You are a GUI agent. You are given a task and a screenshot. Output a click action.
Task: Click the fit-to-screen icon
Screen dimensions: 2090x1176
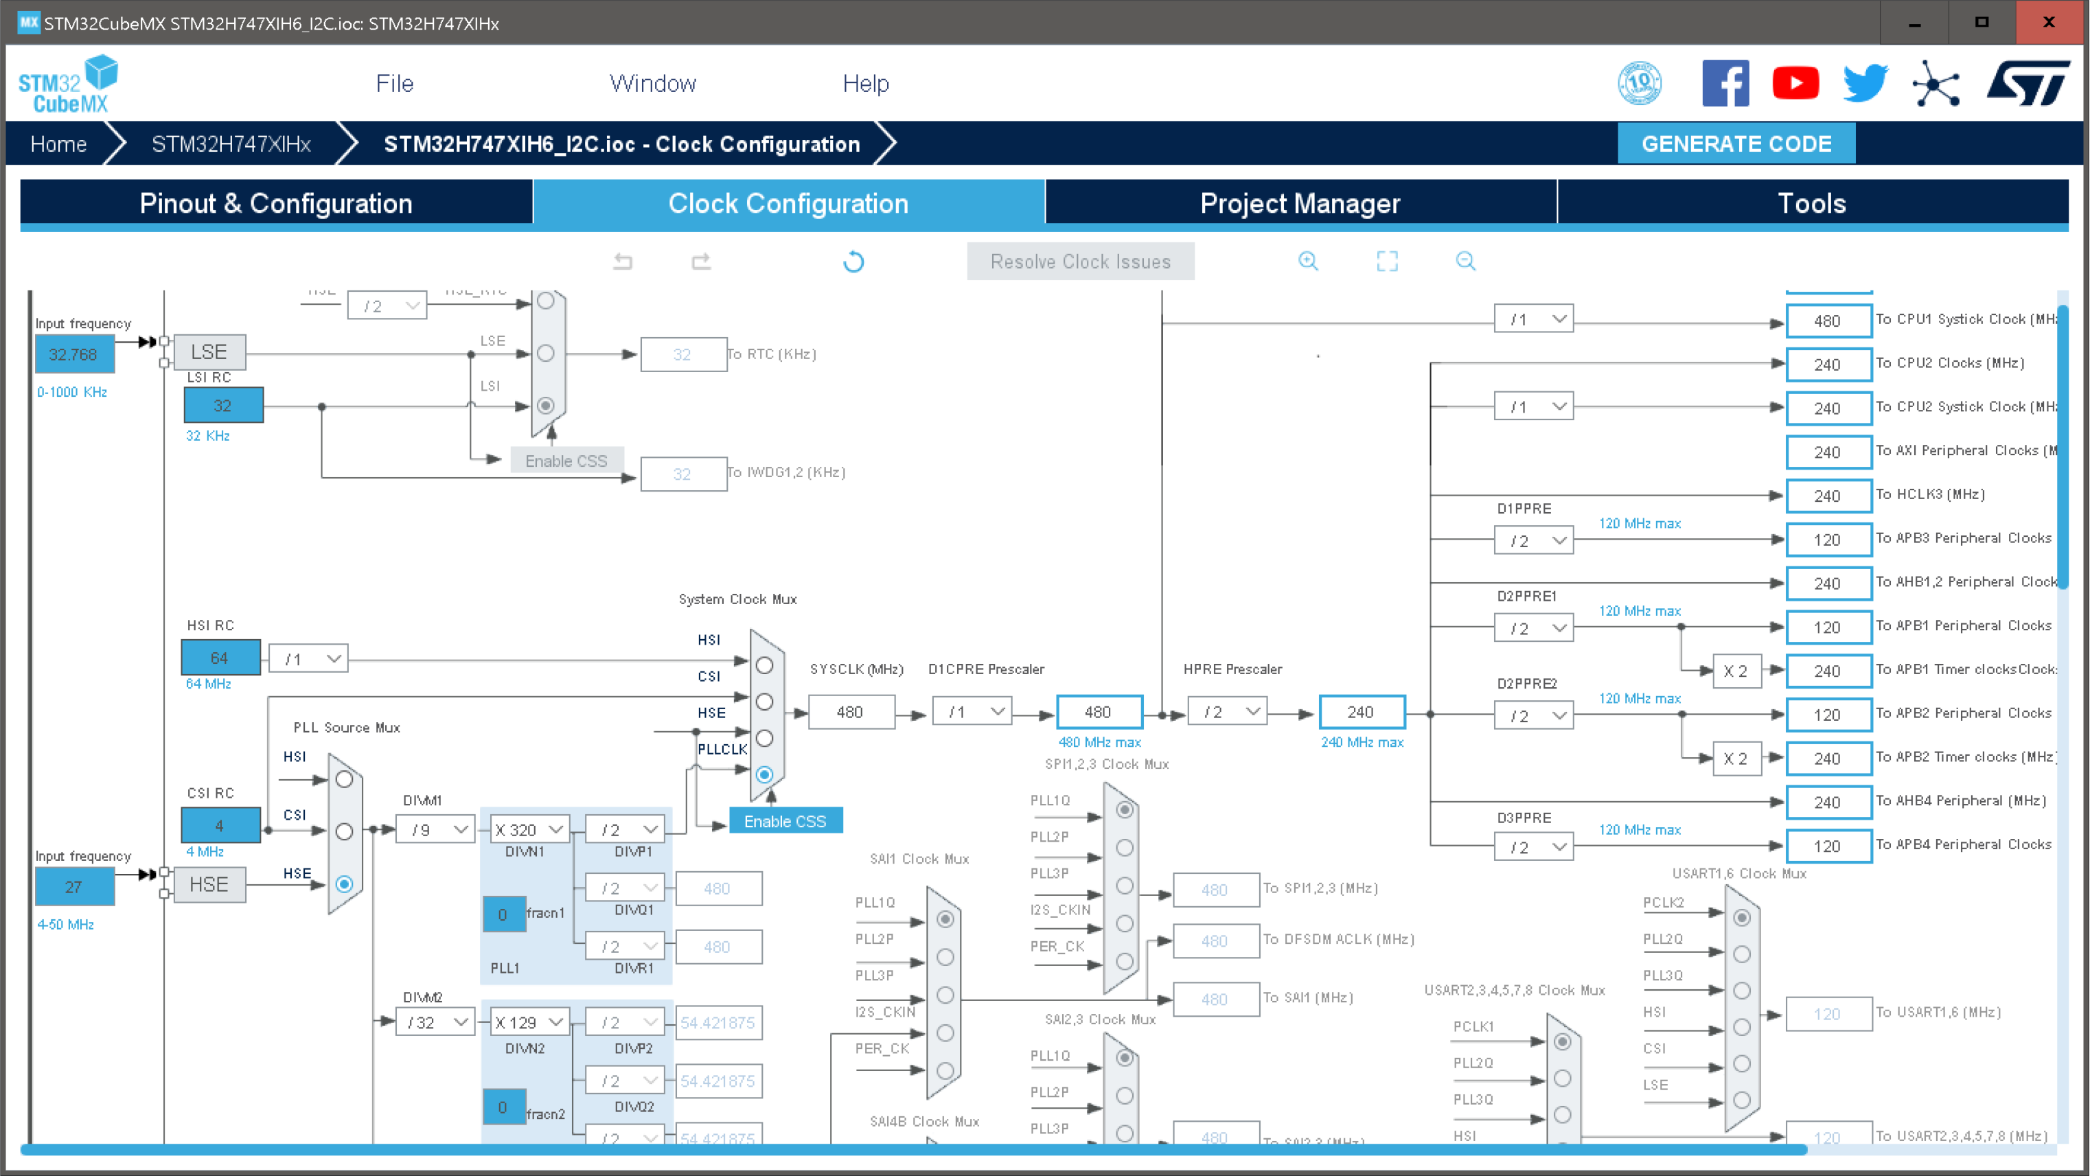[x=1386, y=261]
